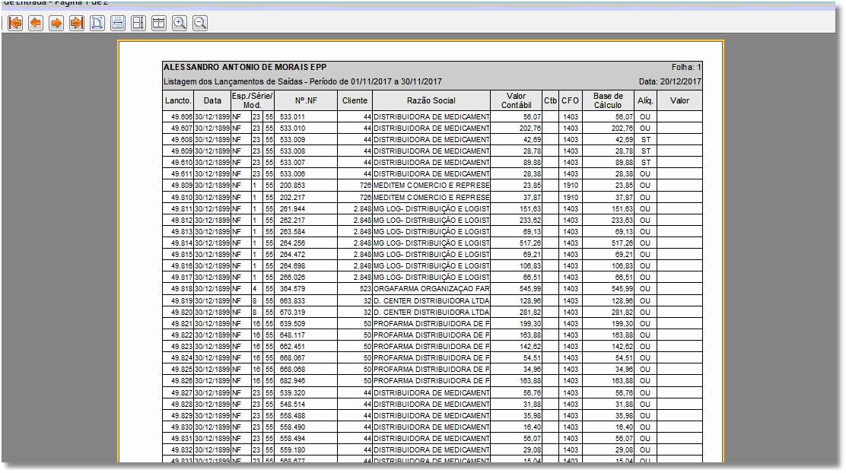Viewport: 846px width, 473px height.
Task: Select entry number 49.606
Action: (181, 116)
